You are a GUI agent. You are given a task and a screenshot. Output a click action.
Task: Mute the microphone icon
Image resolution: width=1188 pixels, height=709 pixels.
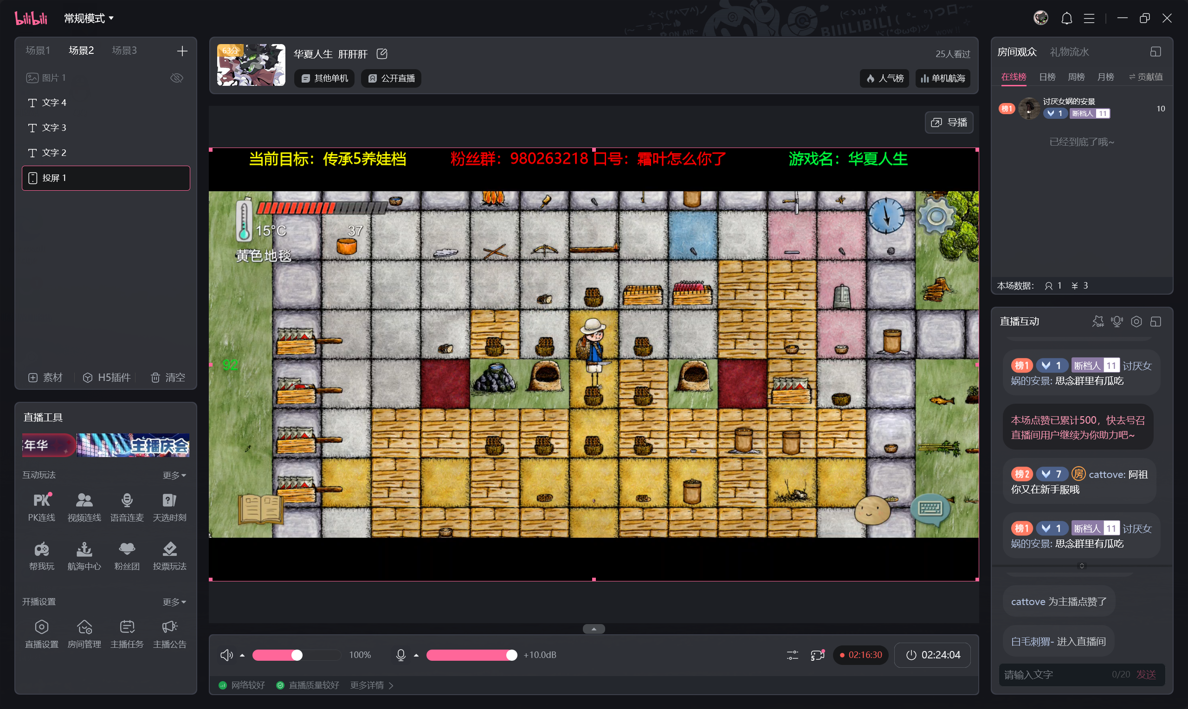[401, 655]
